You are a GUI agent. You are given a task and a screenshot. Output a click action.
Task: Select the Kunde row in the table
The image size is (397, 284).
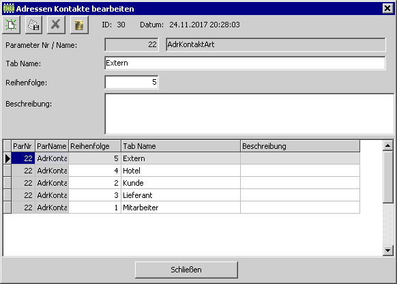coord(181,183)
